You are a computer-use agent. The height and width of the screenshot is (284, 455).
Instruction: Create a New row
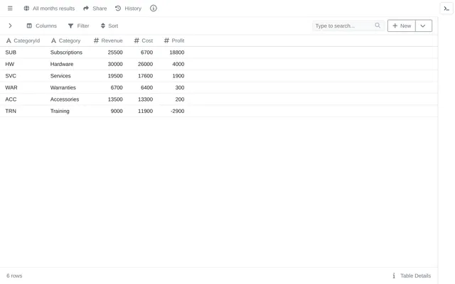click(402, 26)
